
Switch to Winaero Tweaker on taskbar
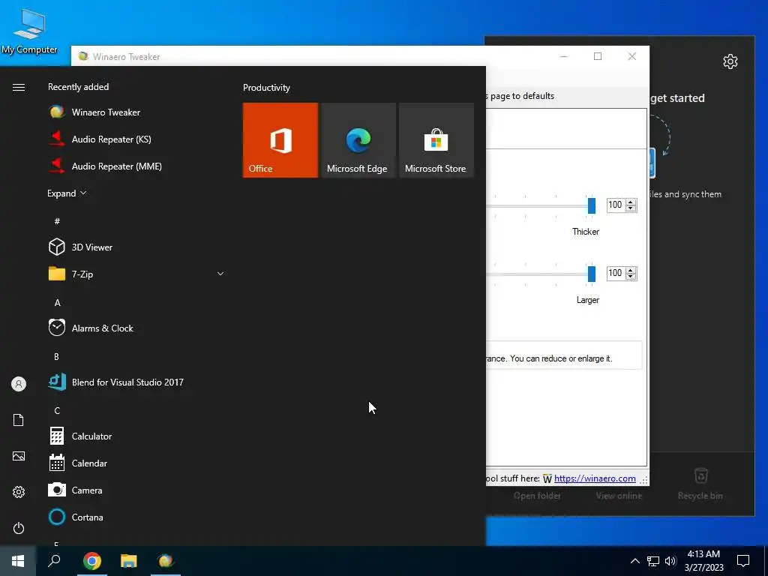pyautogui.click(x=166, y=561)
